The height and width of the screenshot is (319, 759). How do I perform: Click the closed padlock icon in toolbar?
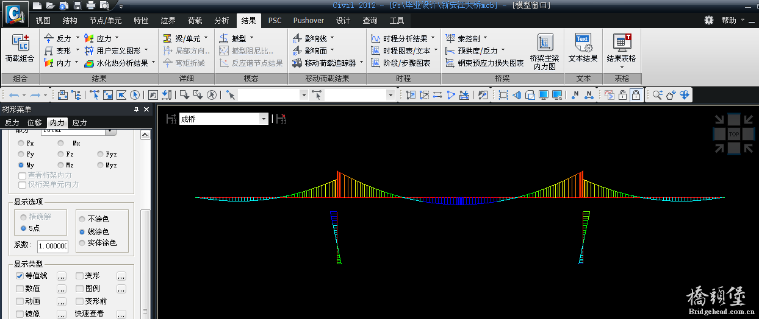tap(636, 95)
